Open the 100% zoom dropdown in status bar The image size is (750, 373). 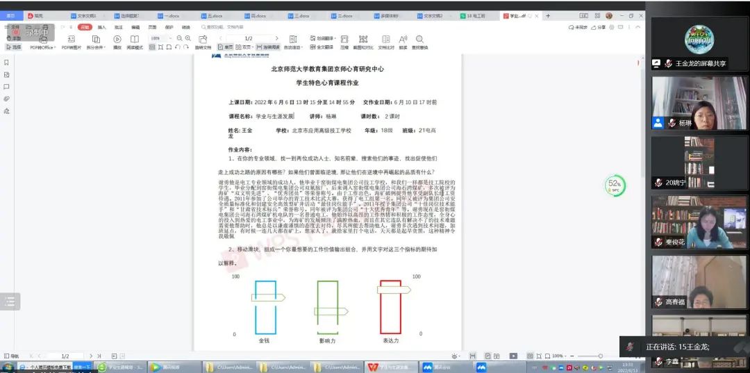(x=558, y=356)
